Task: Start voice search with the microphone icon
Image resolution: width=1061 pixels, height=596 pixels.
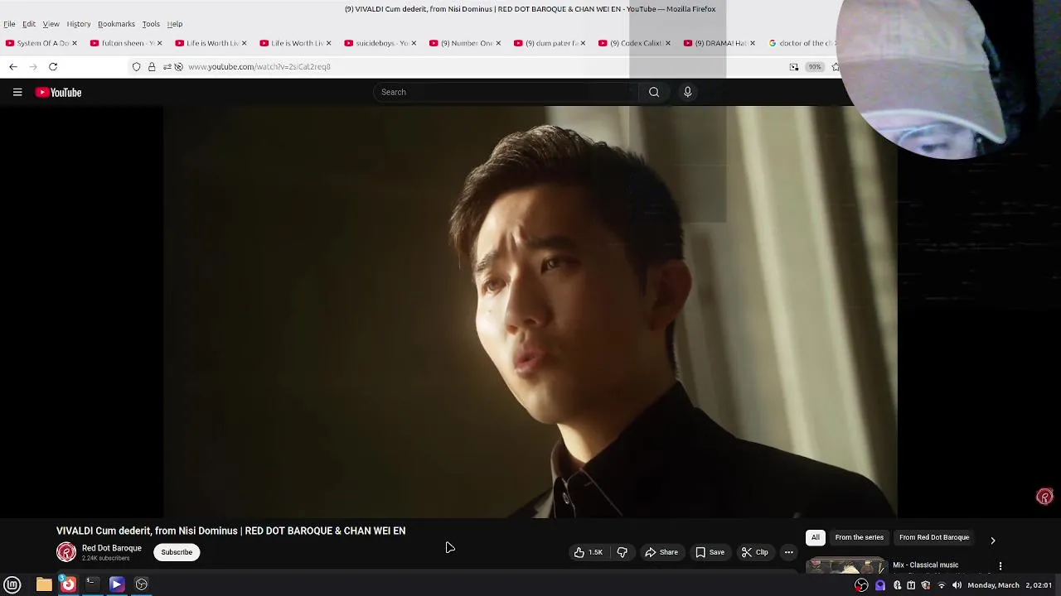Action: click(x=687, y=92)
